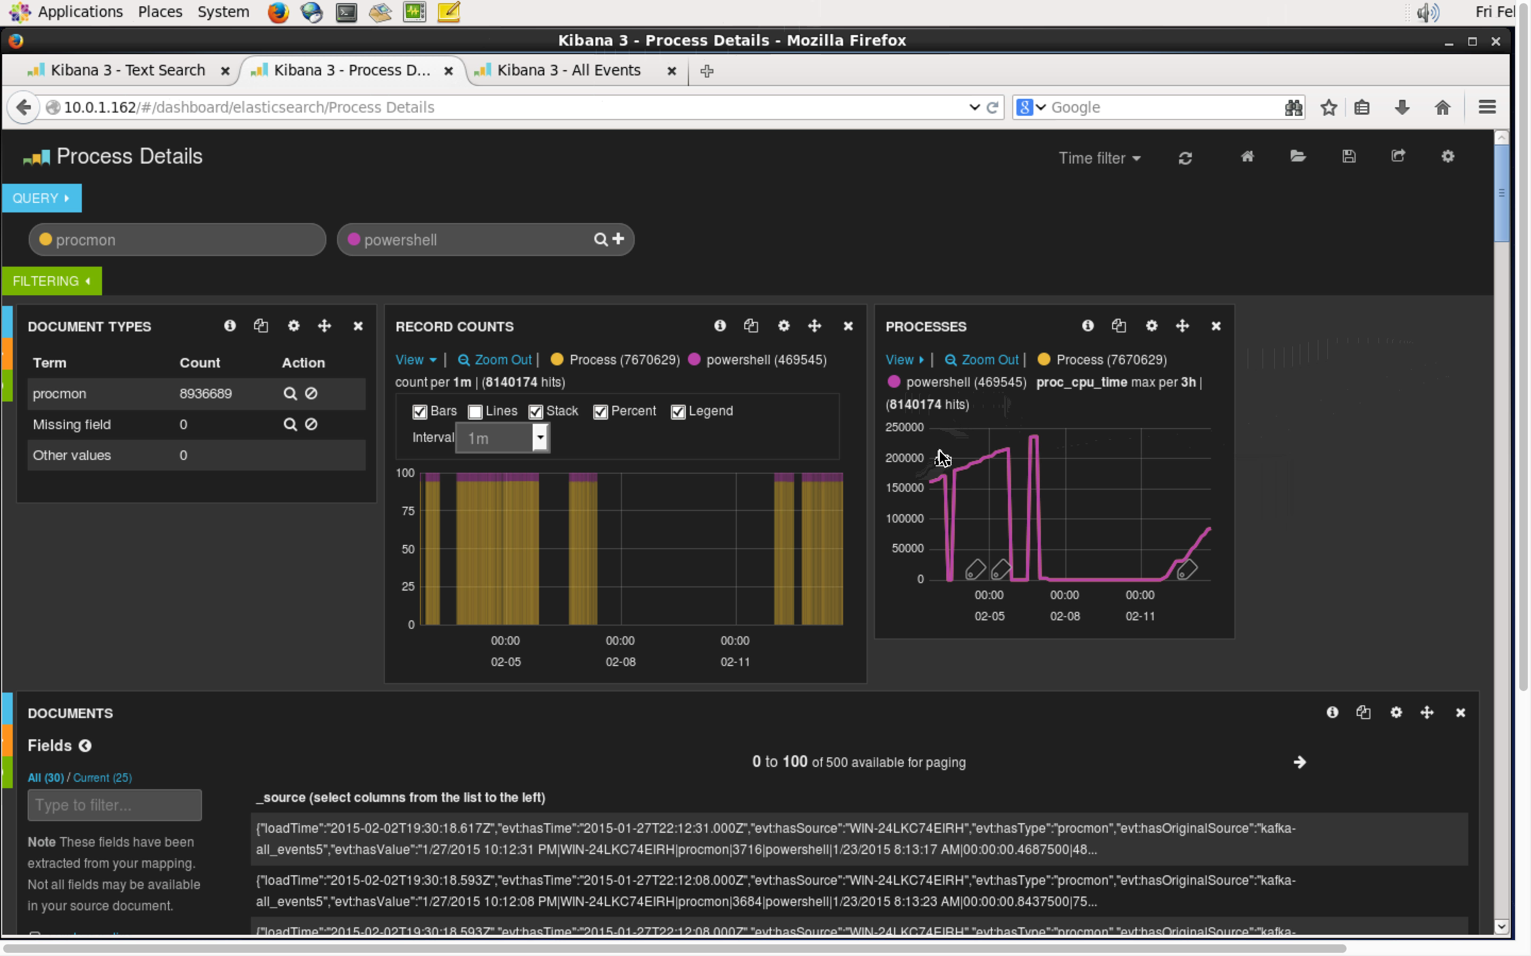This screenshot has width=1531, height=956.
Task: Show info for Record Counts panel
Action: [720, 326]
